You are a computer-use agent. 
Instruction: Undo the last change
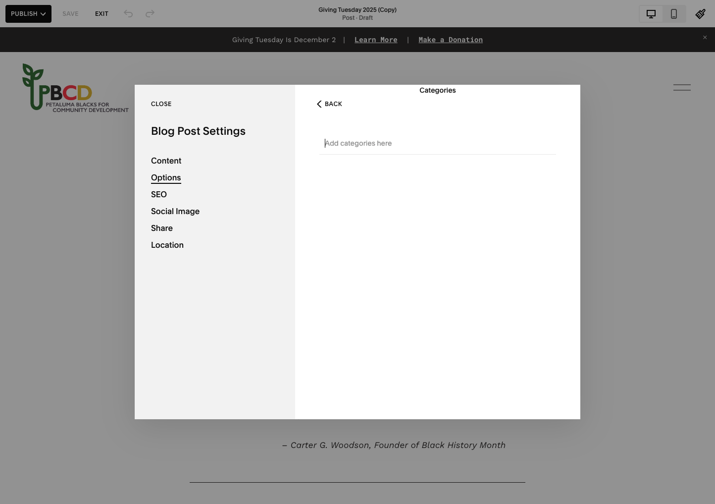(x=128, y=14)
